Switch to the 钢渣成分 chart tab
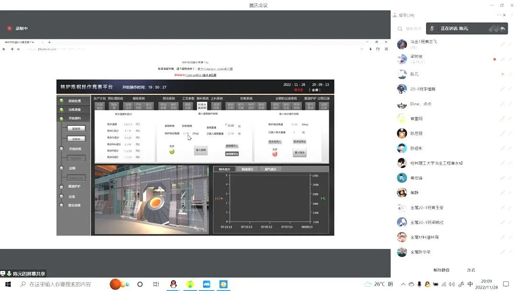 pyautogui.click(x=247, y=169)
